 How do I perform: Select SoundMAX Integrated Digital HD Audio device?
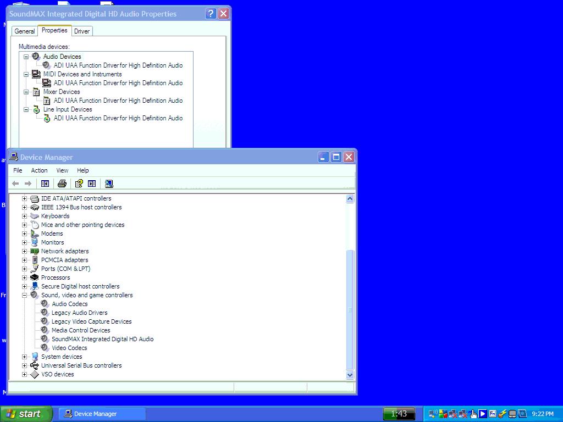coord(102,339)
